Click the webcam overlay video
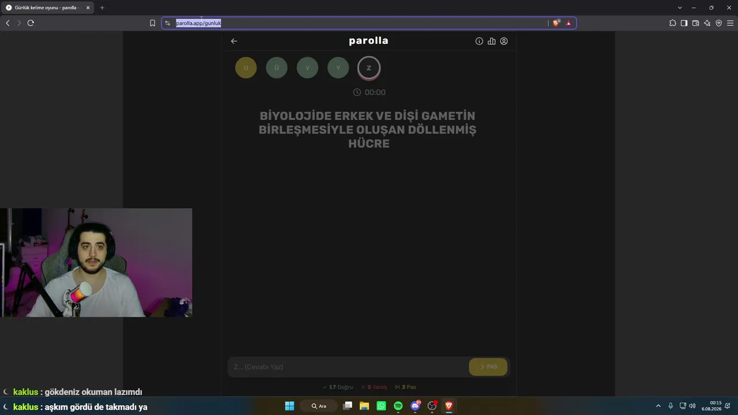The image size is (738, 415). 96,263
